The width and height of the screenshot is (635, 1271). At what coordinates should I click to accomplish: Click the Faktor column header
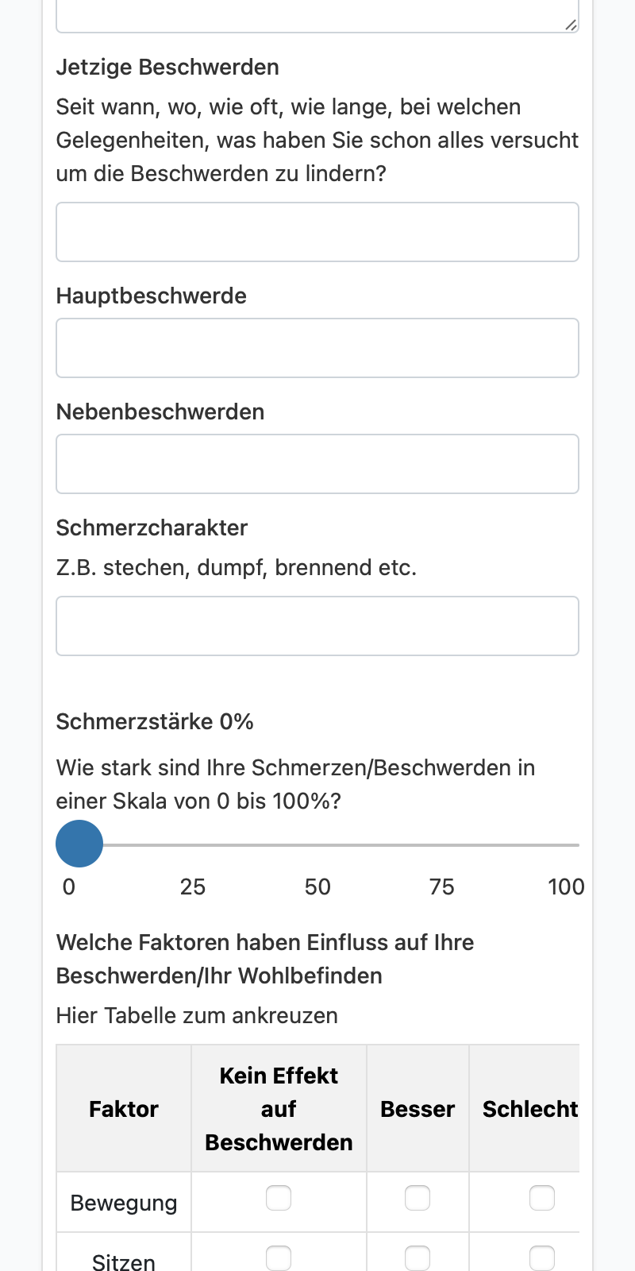[x=124, y=1109]
